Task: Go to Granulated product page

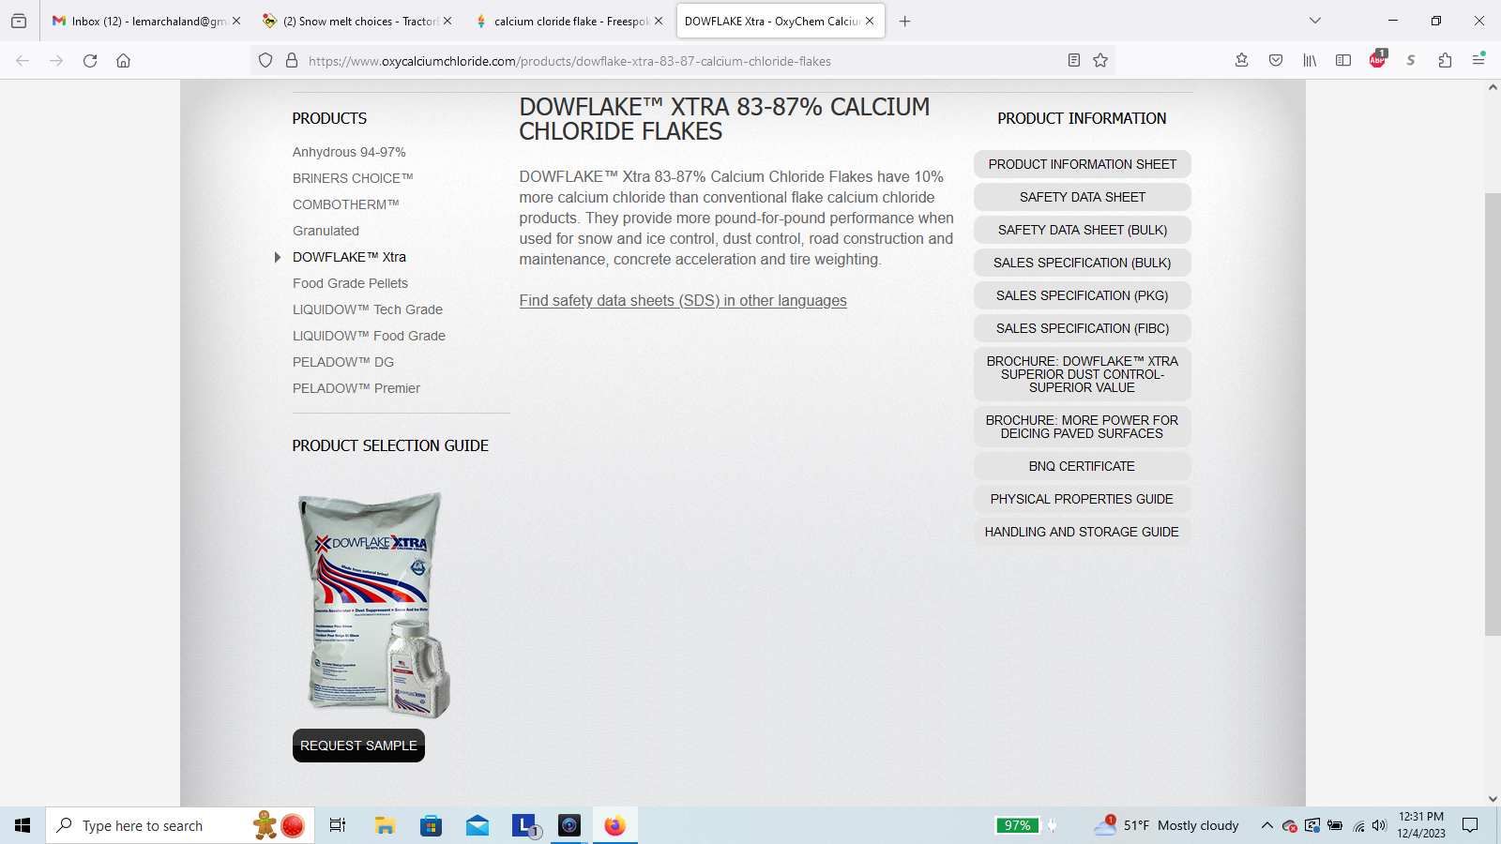Action: pyautogui.click(x=326, y=231)
